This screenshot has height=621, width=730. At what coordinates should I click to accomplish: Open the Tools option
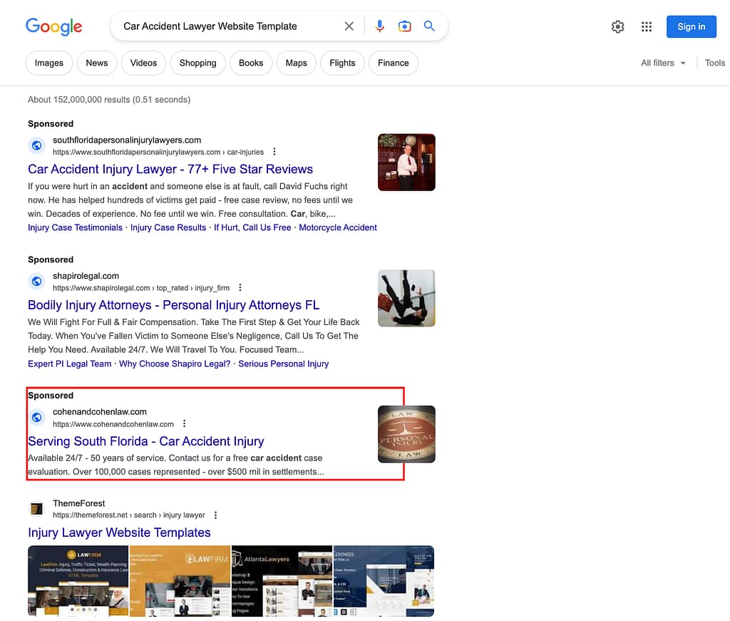click(714, 63)
